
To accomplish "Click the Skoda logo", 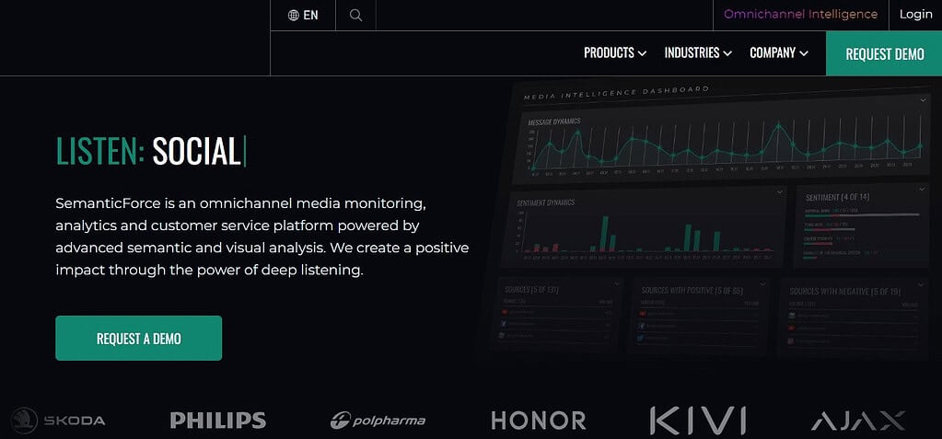I will [x=58, y=421].
